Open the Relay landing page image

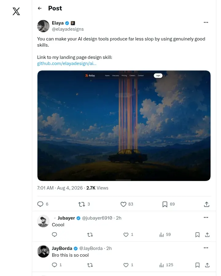click(124, 126)
